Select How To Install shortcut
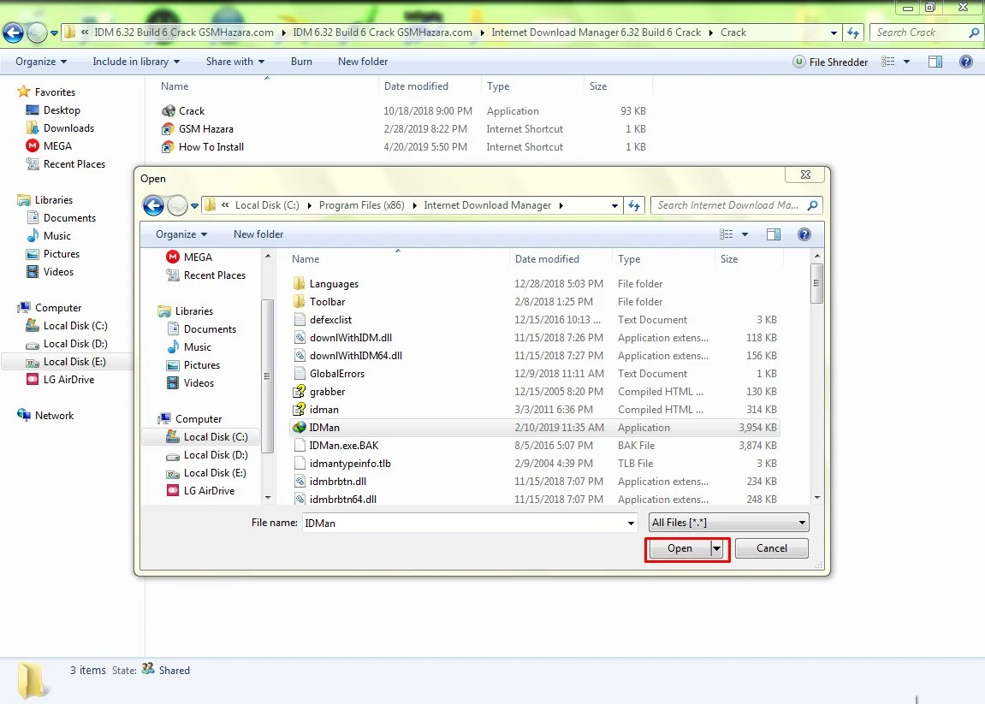Viewport: 985px width, 704px height. [211, 147]
